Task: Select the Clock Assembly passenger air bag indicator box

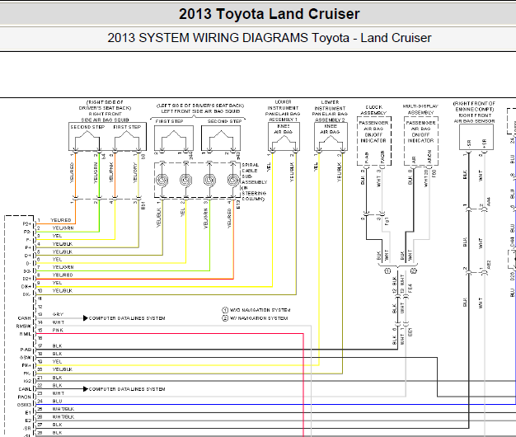Action: pos(374,141)
